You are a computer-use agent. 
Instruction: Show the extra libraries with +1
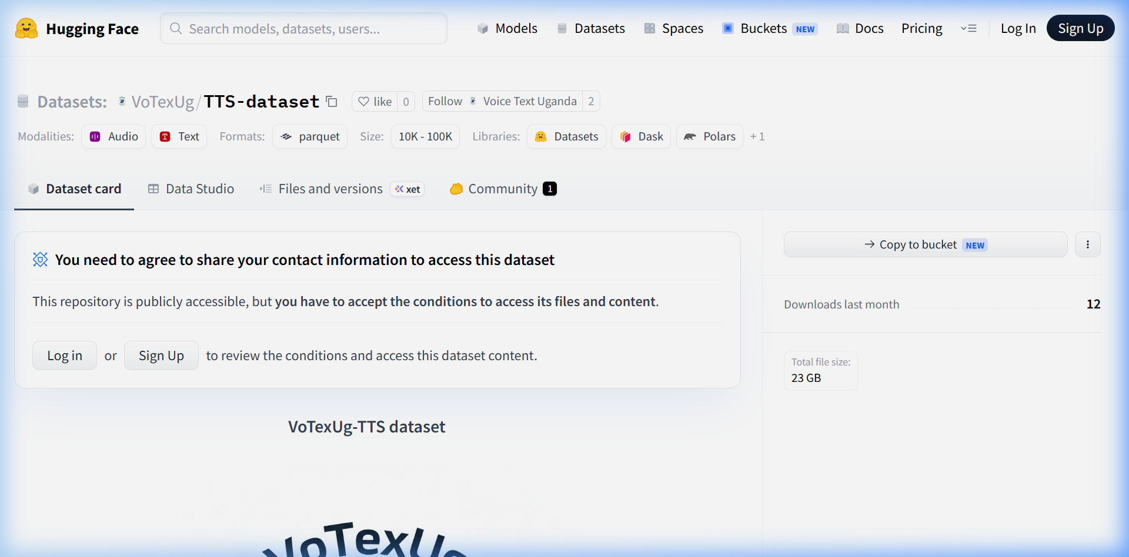[x=757, y=137]
